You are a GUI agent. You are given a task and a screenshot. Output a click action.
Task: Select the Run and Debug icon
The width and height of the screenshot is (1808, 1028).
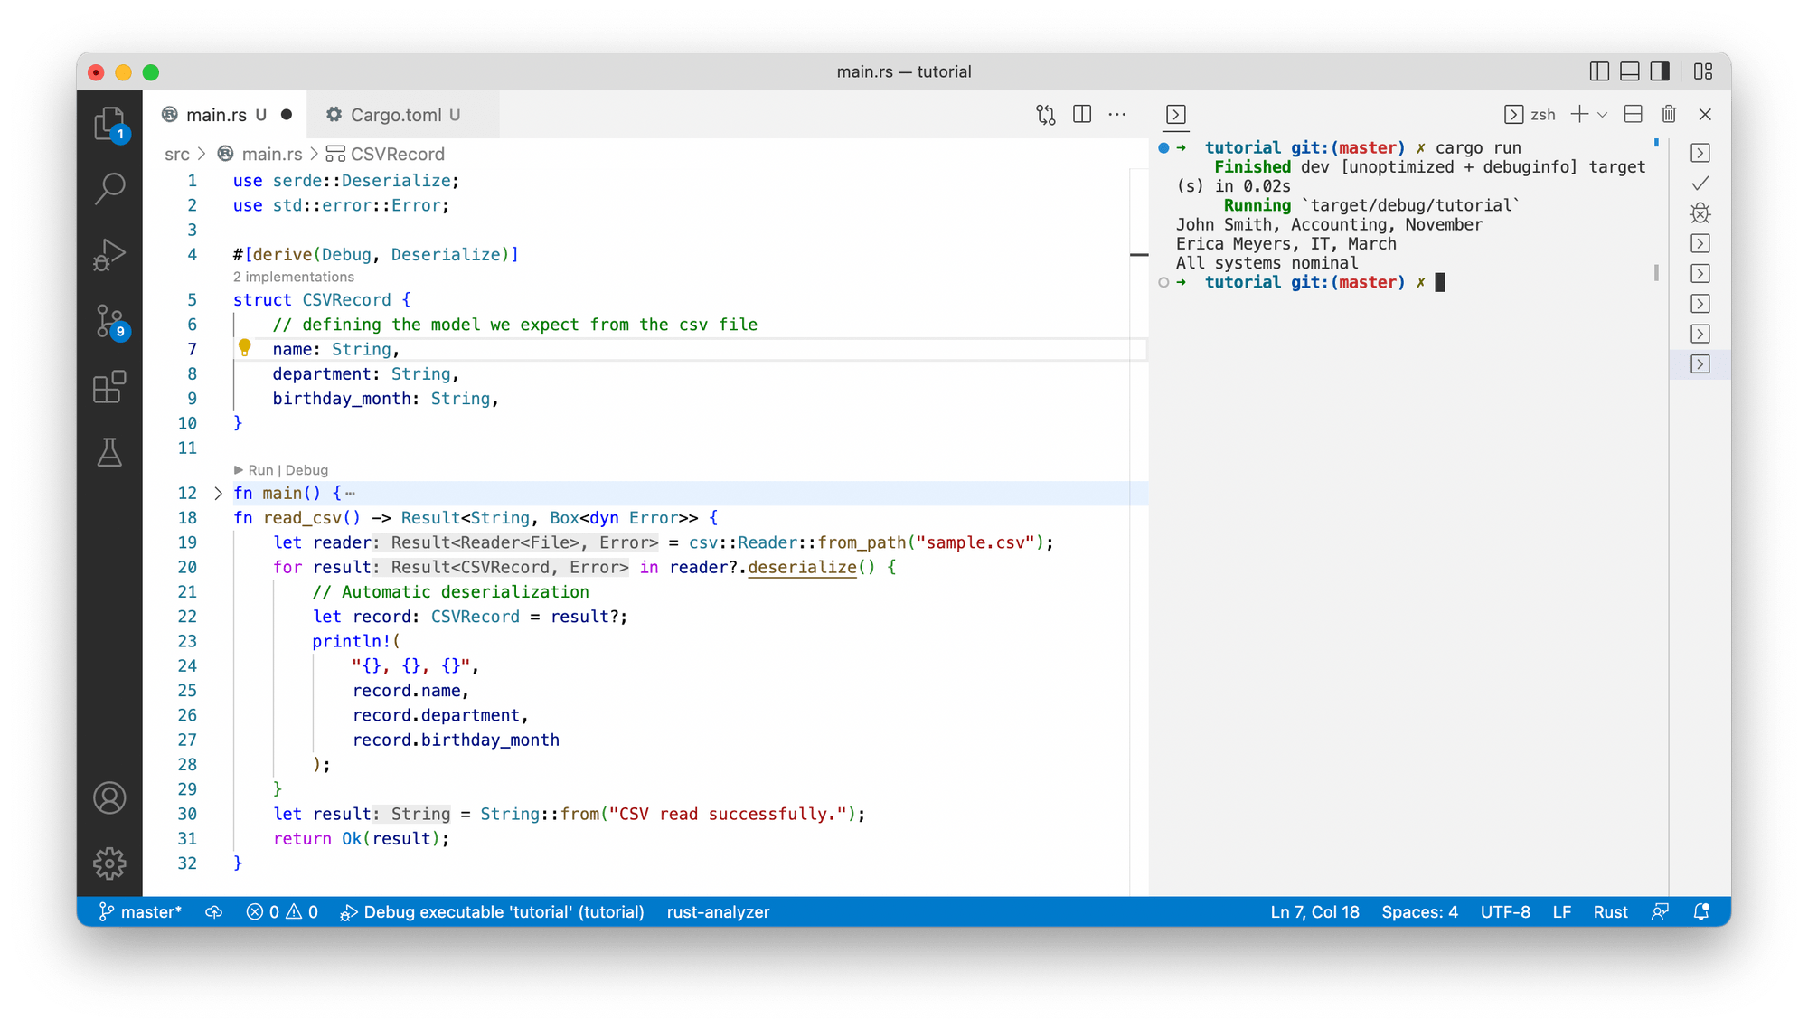109,254
